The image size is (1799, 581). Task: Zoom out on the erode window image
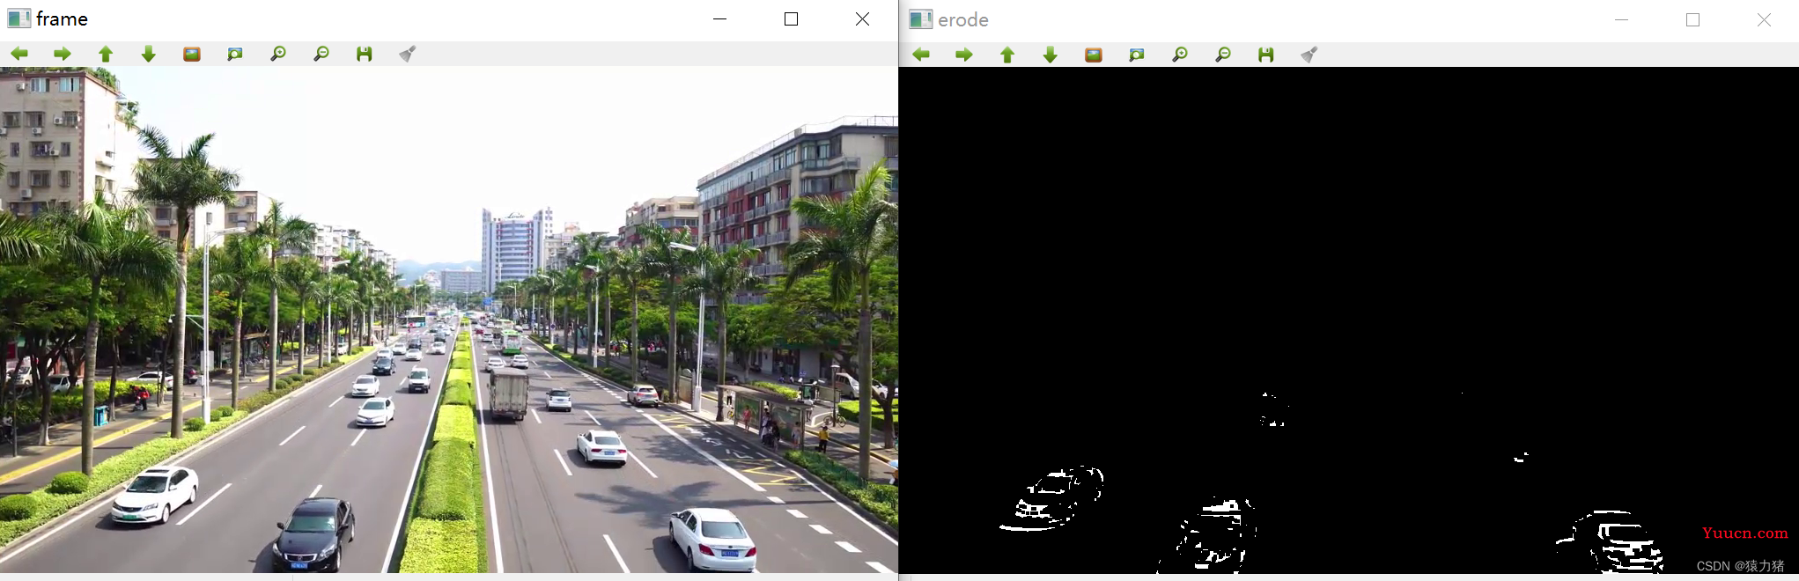pos(1223,55)
